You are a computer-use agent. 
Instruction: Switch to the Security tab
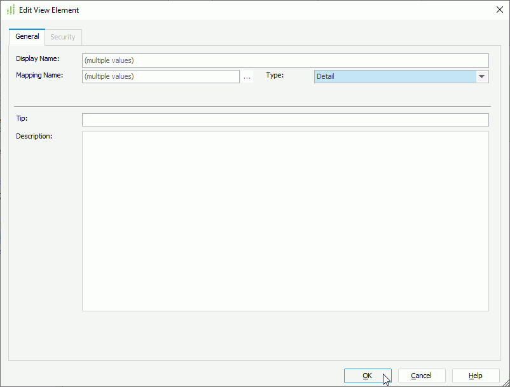tap(63, 37)
